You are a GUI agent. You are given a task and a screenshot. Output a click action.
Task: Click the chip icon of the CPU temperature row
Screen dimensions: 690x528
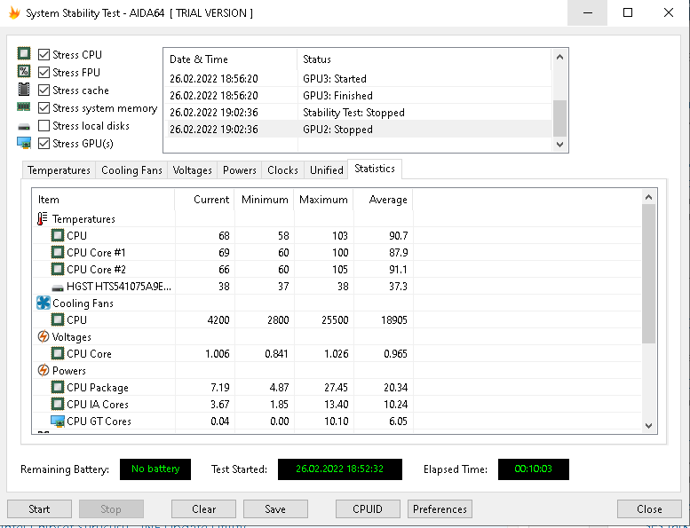58,236
